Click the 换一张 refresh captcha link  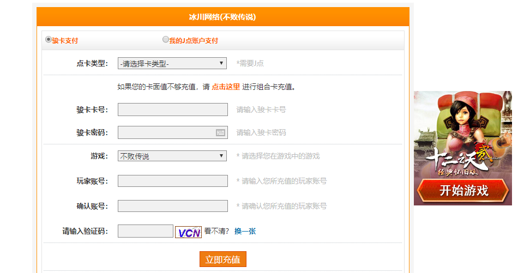pyautogui.click(x=245, y=231)
